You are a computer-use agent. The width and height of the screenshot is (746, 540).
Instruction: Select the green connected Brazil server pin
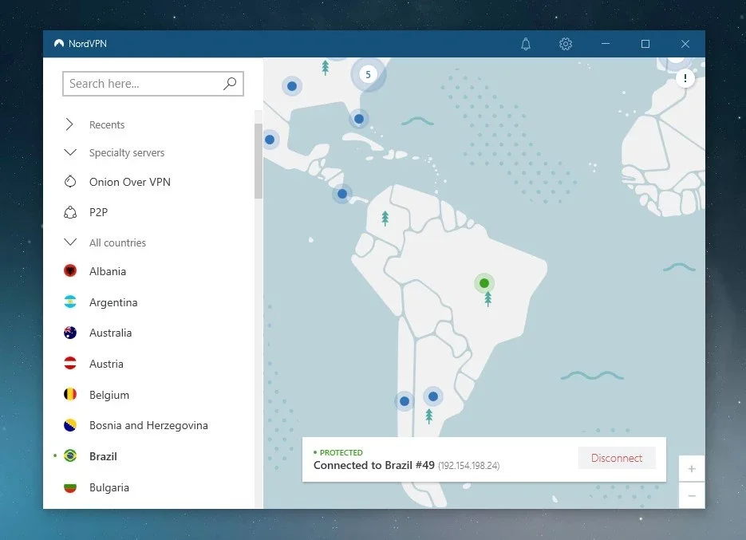coord(484,283)
